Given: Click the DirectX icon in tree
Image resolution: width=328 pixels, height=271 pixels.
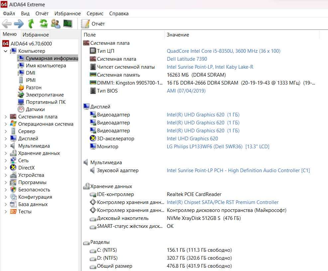Looking at the screenshot, I should 13,168.
